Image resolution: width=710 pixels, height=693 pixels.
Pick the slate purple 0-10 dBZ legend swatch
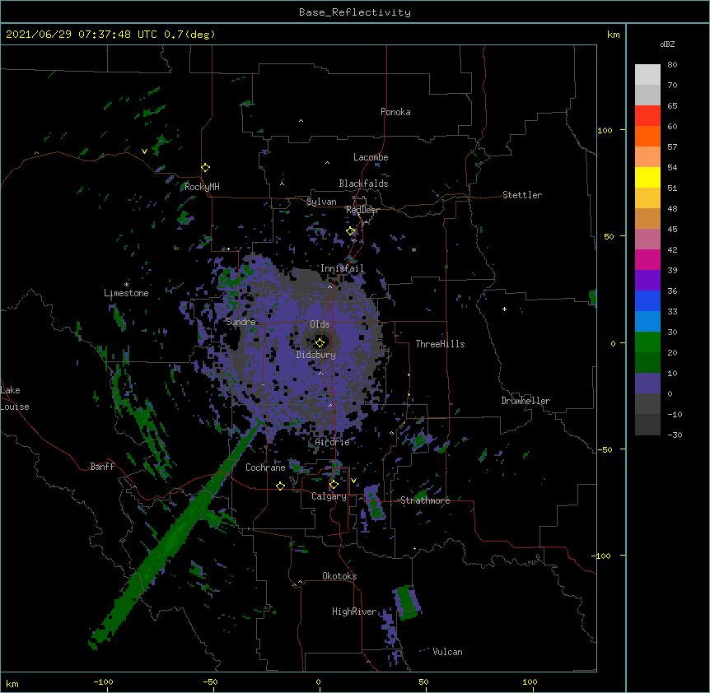(x=647, y=384)
